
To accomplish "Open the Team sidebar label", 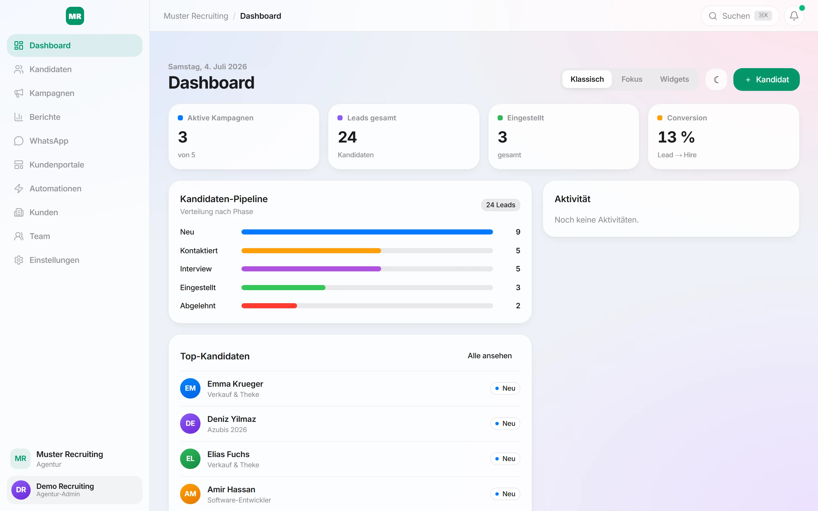I will [x=39, y=236].
